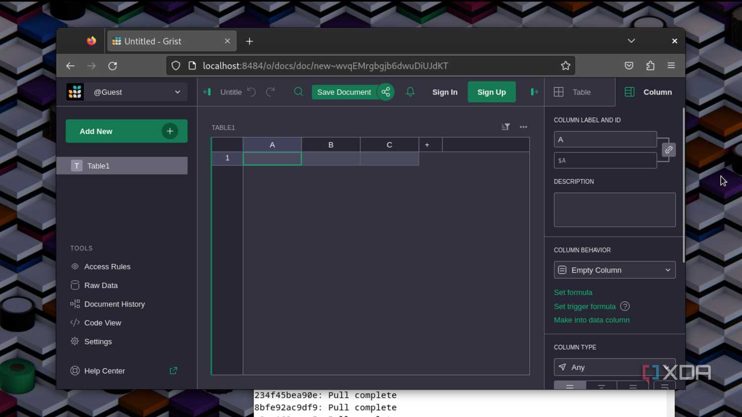Focus the column ID field $A

(605, 160)
